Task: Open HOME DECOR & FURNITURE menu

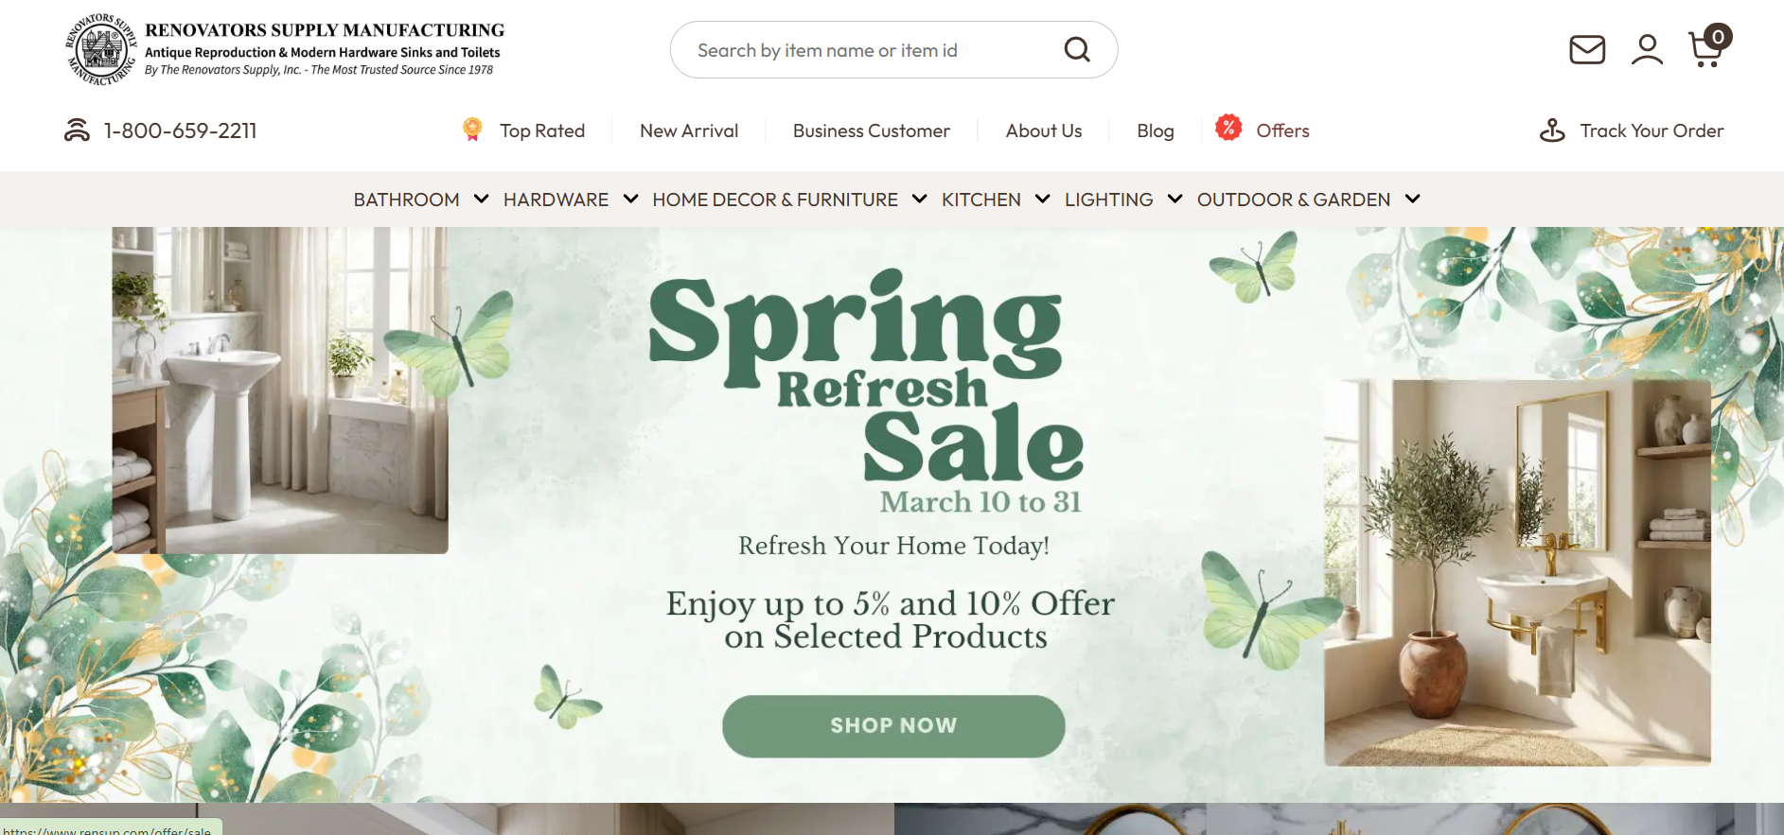Action: pyautogui.click(x=775, y=200)
